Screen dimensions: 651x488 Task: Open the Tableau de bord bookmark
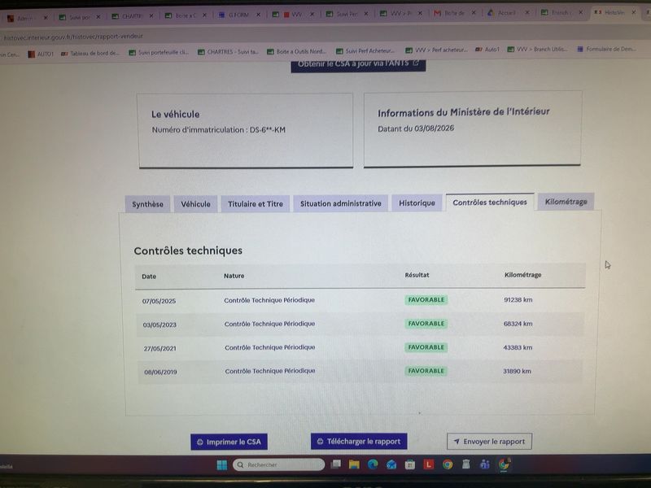pos(90,53)
